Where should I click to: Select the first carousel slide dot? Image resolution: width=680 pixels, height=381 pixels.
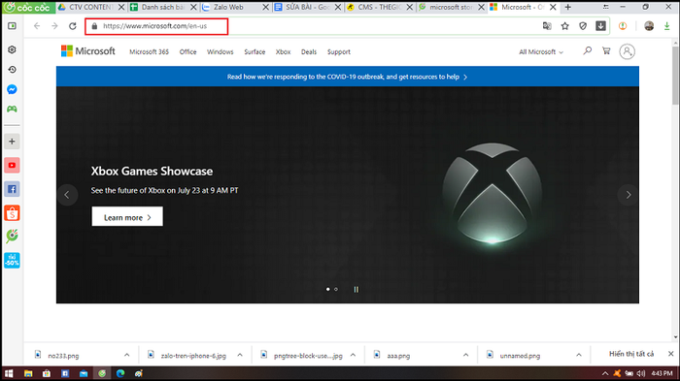(x=328, y=289)
